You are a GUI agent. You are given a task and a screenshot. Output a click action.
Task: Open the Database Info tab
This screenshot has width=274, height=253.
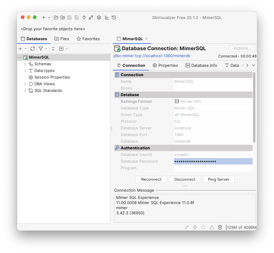[201, 65]
